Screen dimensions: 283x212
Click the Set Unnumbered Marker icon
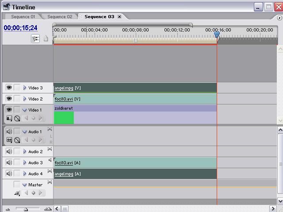pyautogui.click(x=46, y=39)
